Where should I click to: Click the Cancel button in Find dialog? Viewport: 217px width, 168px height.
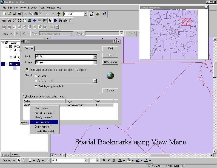click(110, 91)
